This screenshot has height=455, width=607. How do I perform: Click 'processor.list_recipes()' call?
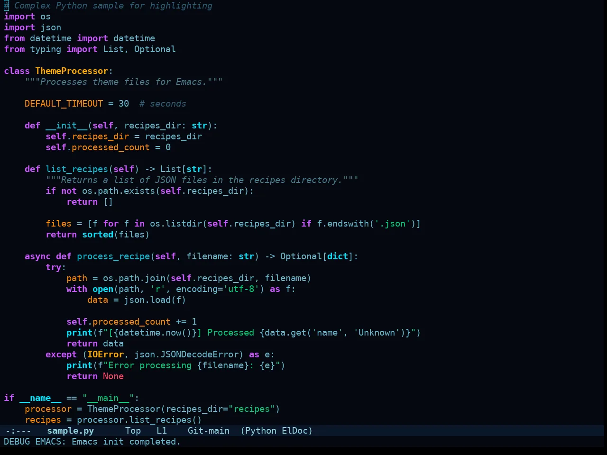(x=139, y=420)
